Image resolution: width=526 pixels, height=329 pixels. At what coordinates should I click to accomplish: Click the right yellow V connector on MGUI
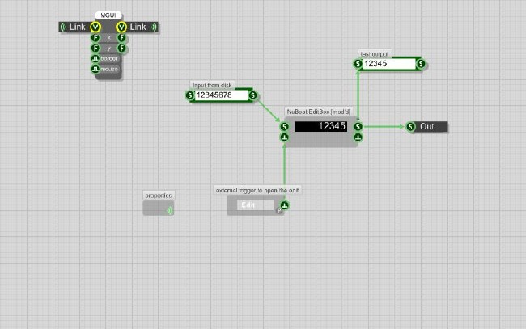coord(121,27)
